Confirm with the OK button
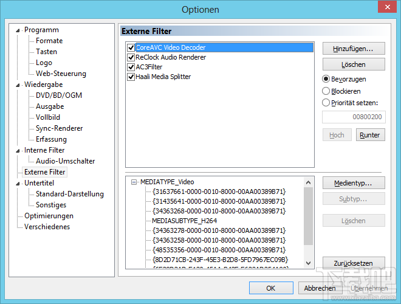This screenshot has width=401, height=304. pos(271,288)
